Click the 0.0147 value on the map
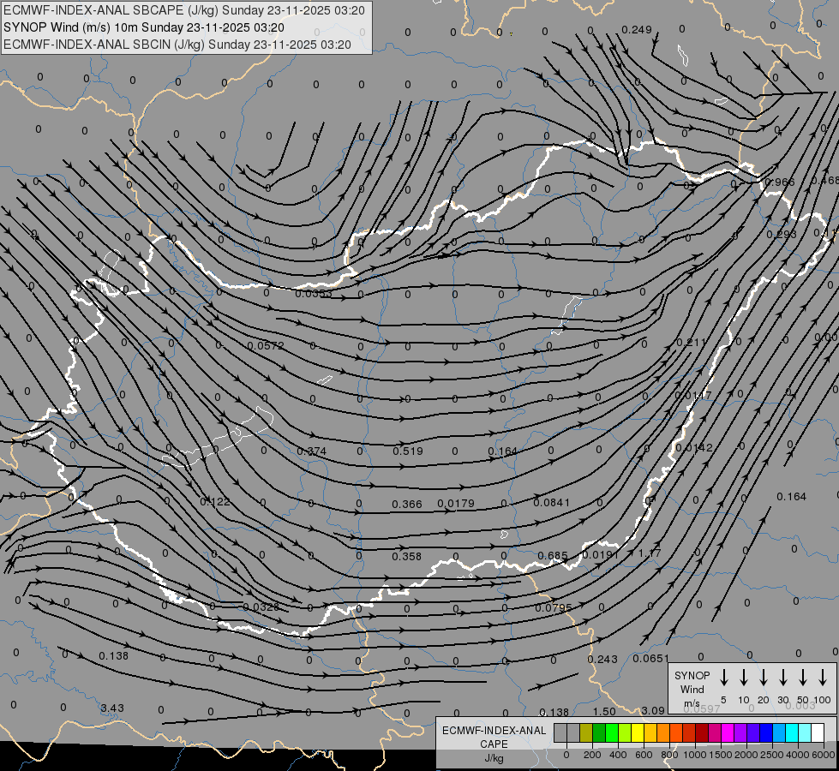The width and height of the screenshot is (839, 771). (x=693, y=396)
